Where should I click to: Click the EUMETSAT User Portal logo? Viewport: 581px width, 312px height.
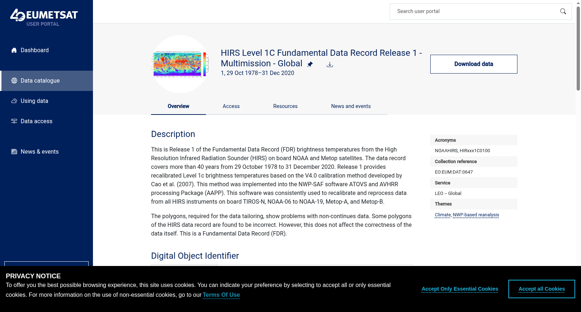(x=44, y=17)
